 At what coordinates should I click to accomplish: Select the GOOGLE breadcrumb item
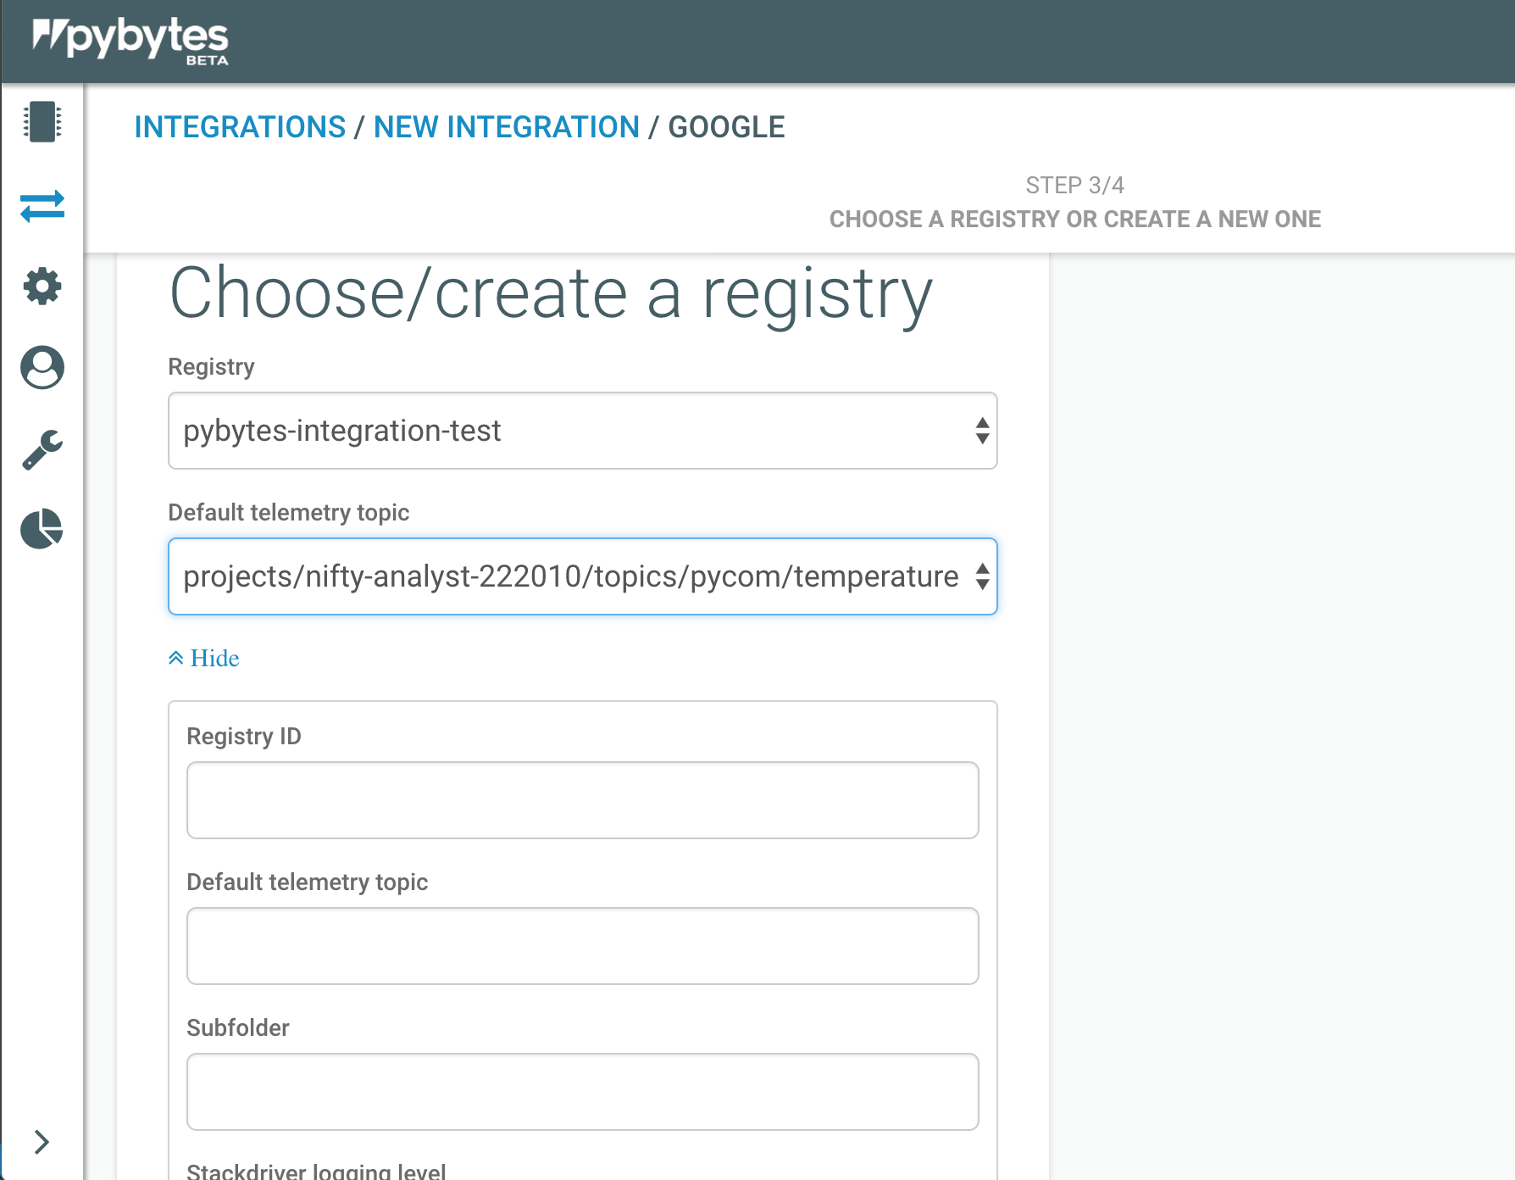(727, 126)
